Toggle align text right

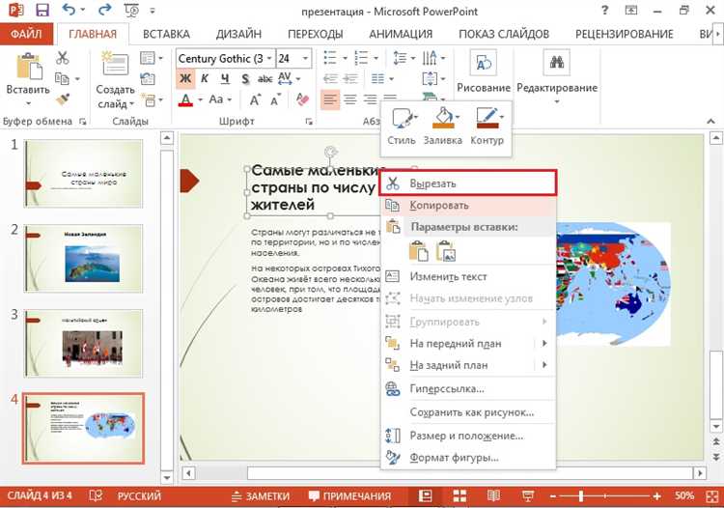pyautogui.click(x=370, y=99)
